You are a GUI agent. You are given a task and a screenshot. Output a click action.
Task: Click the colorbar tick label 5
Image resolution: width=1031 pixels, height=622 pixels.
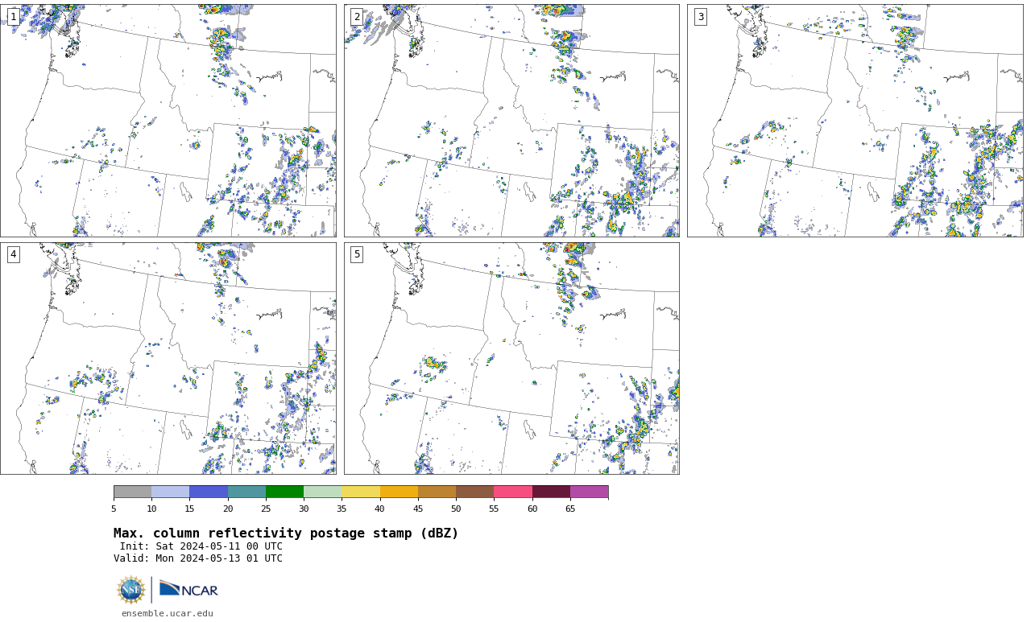pos(114,509)
